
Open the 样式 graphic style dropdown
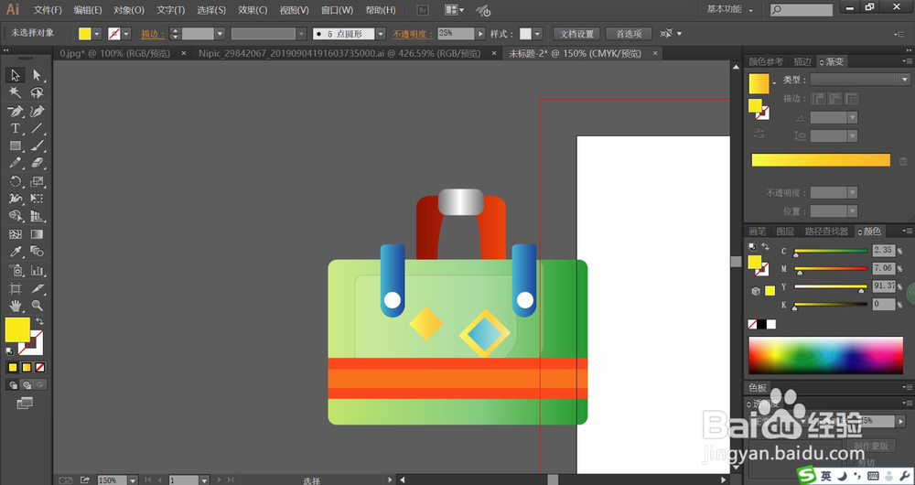[537, 34]
